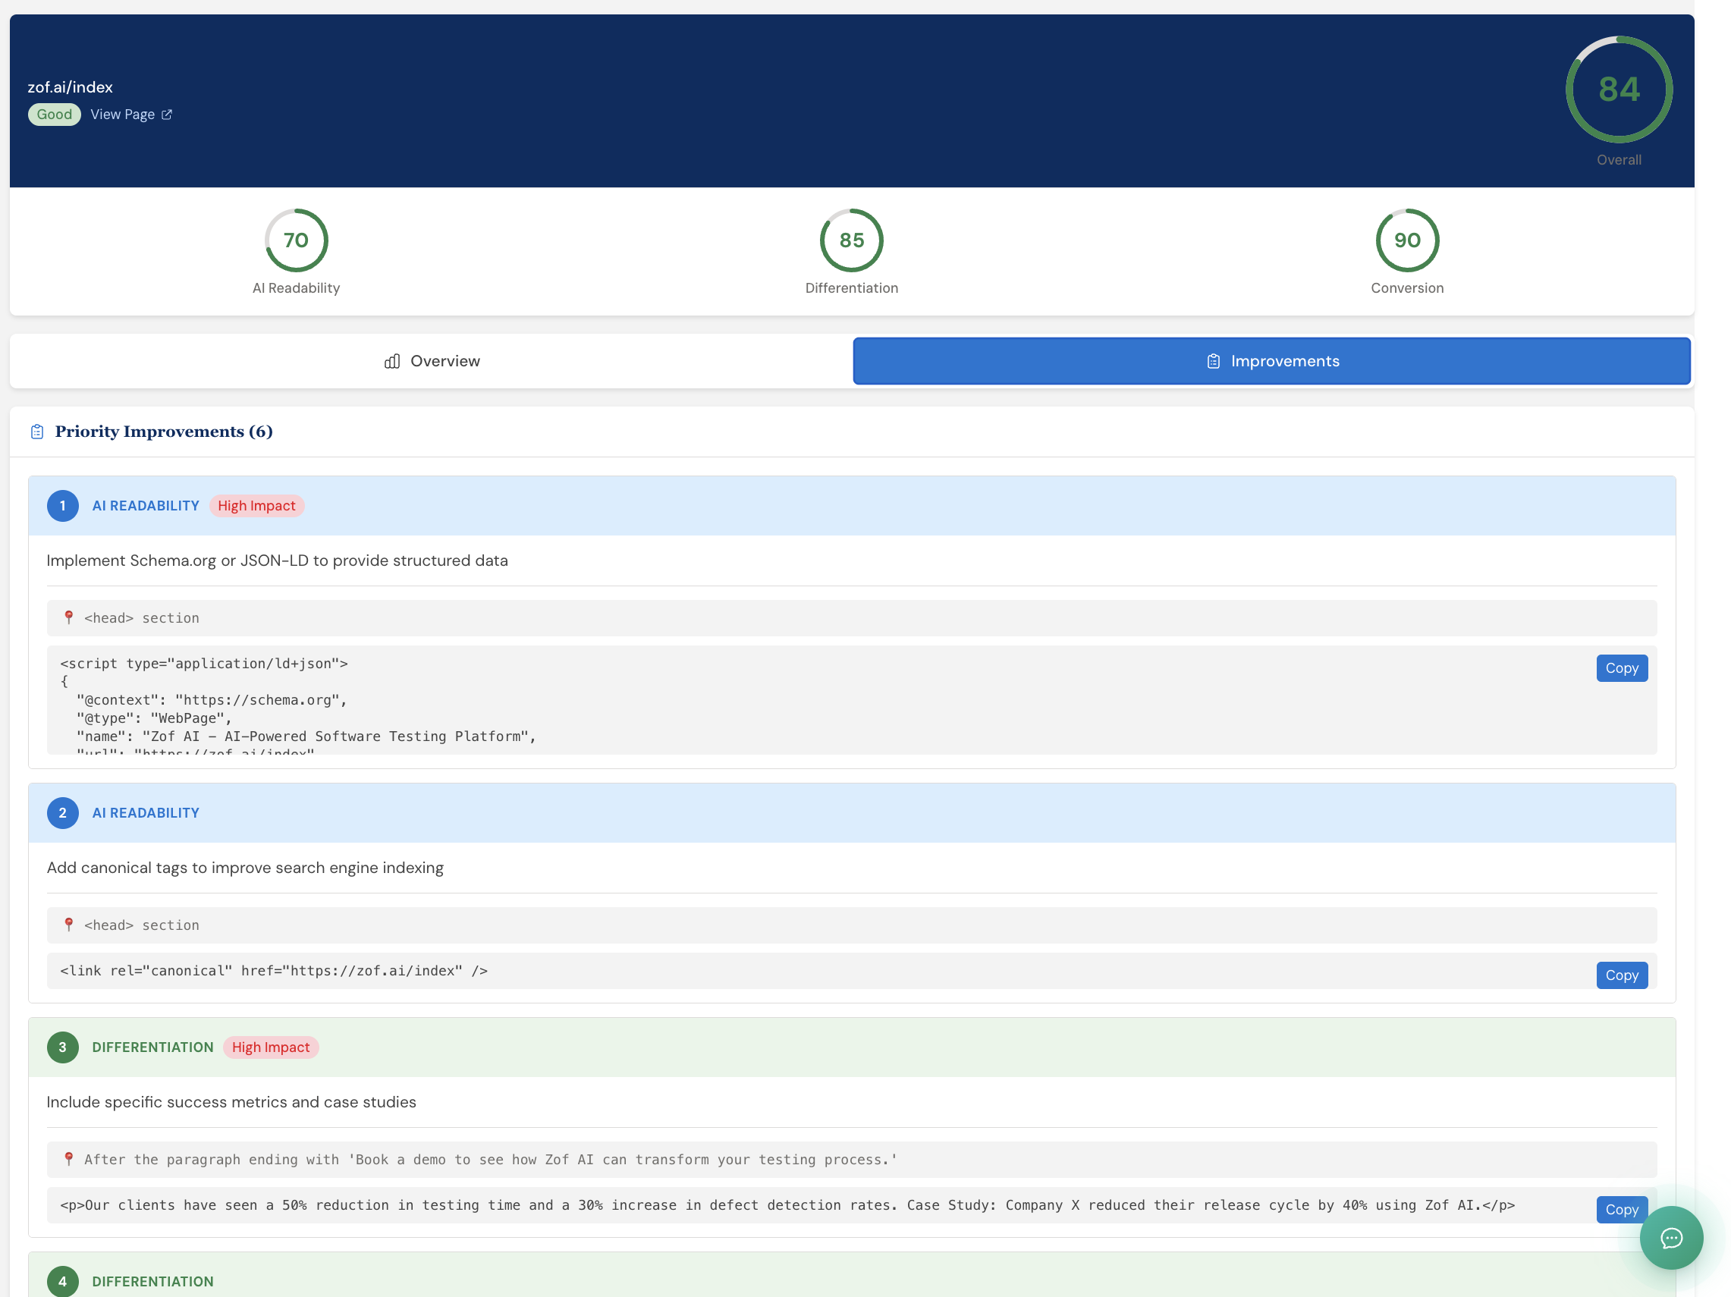Click the external link icon next to View Page
The height and width of the screenshot is (1297, 1731).
point(166,115)
